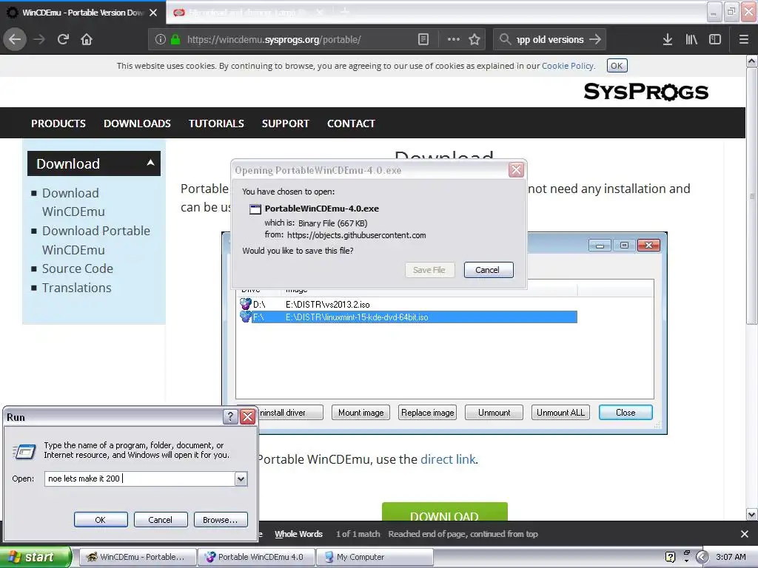Click the D:\ virtual drive icon
This screenshot has width=758, height=568.
(x=246, y=304)
